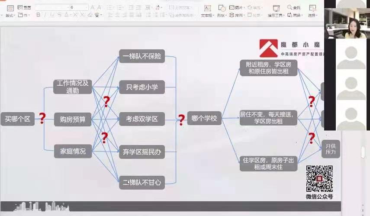The image size is (370, 216).
Task: Click the replace (替换) icon
Action: point(290,15)
